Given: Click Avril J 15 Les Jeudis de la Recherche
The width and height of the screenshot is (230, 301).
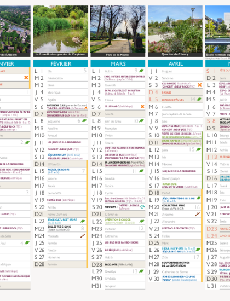Looking at the screenshot, I should pyautogui.click(x=179, y=171).
